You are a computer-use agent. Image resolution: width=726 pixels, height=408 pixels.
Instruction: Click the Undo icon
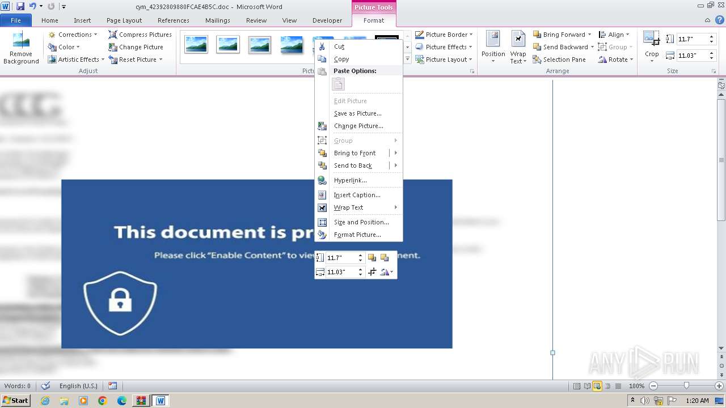click(33, 6)
